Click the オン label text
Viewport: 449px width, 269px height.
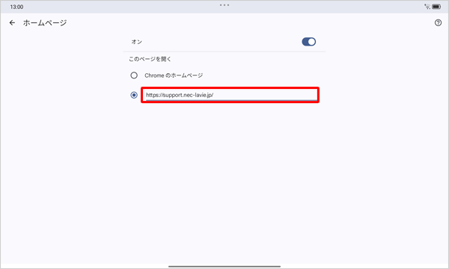click(x=137, y=42)
